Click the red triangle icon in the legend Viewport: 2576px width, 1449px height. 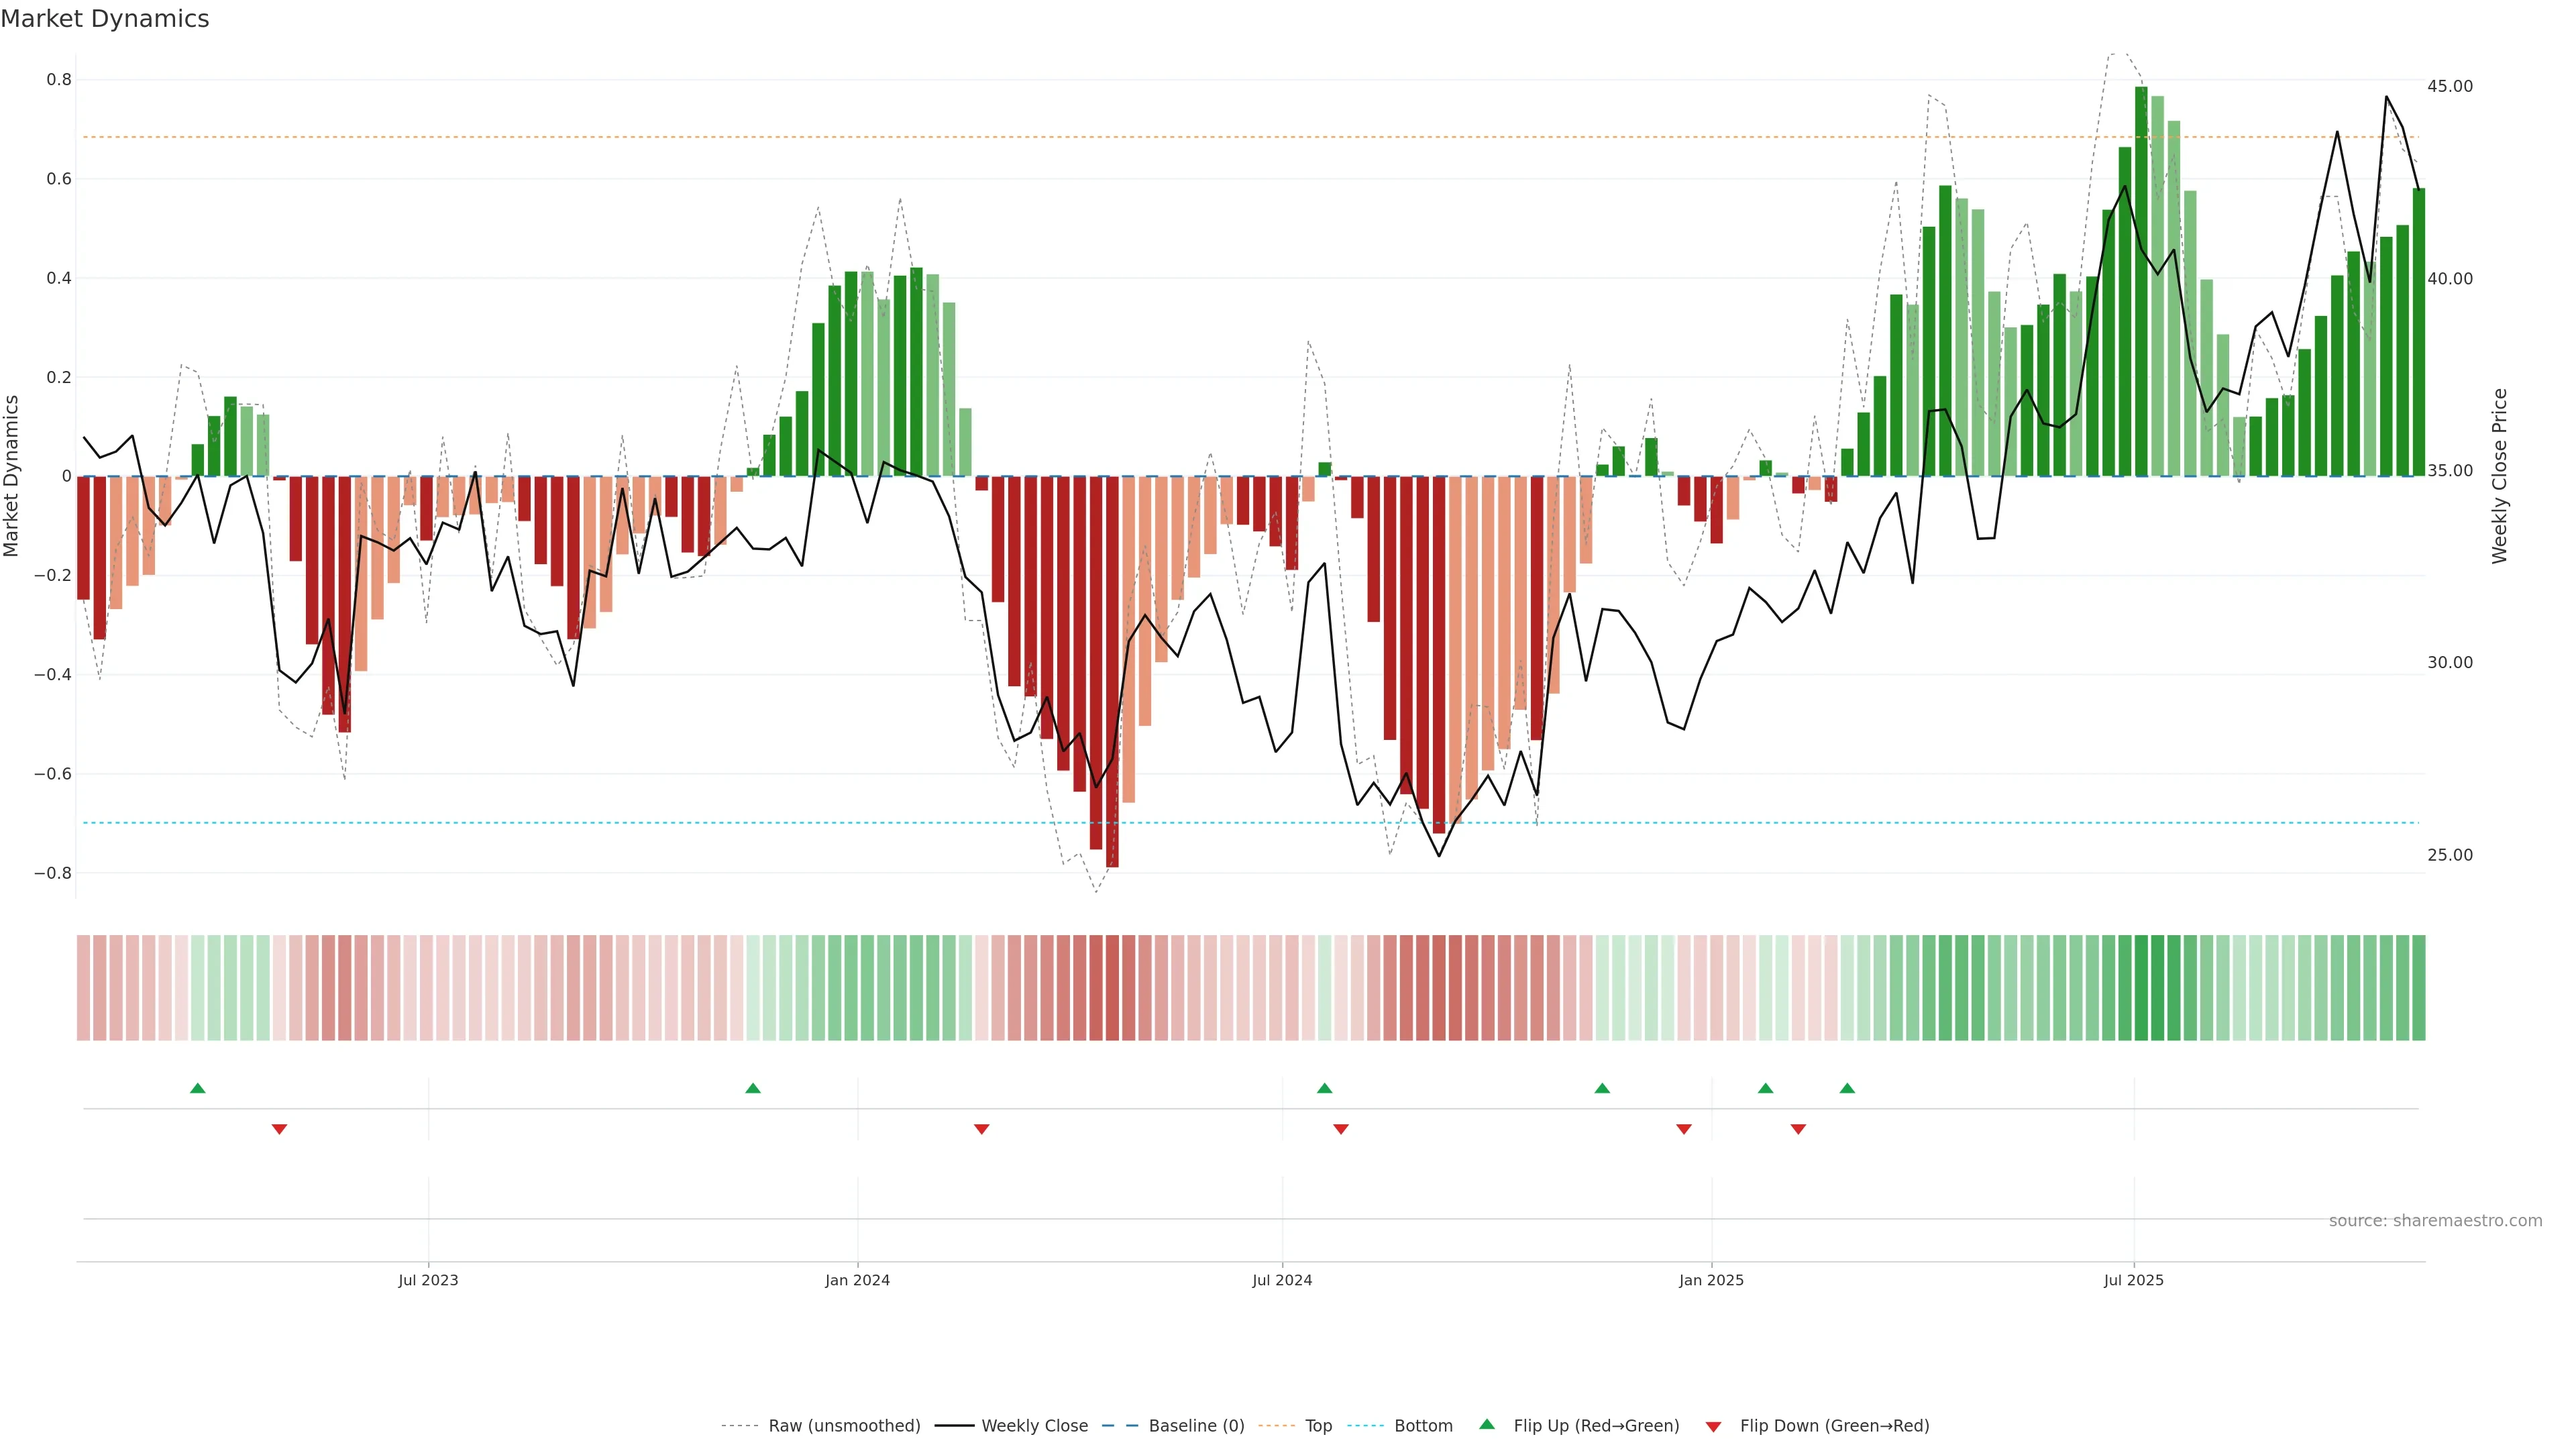(x=1713, y=1426)
